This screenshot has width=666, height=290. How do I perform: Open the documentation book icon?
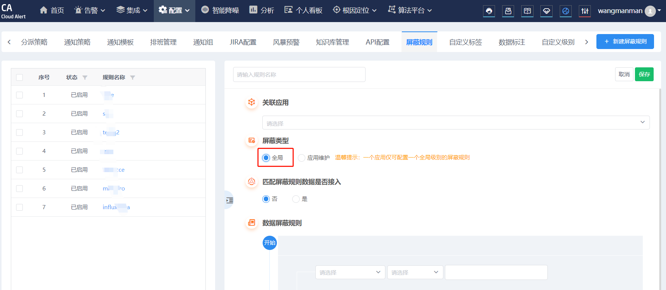528,11
